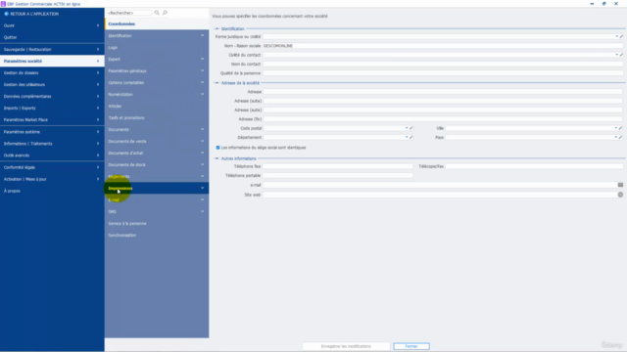
Task: Click the Nom - Raison sociale field
Action: point(443,46)
